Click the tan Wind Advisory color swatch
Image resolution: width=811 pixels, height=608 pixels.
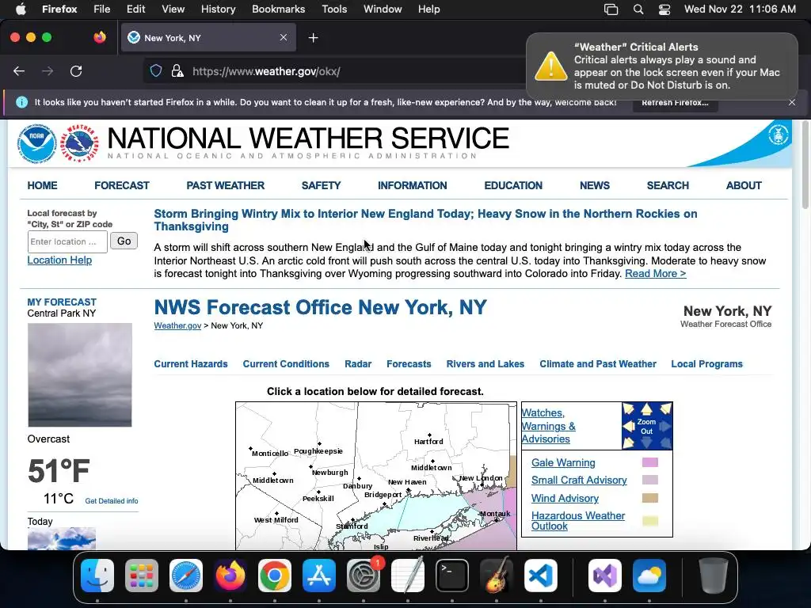[x=649, y=498]
